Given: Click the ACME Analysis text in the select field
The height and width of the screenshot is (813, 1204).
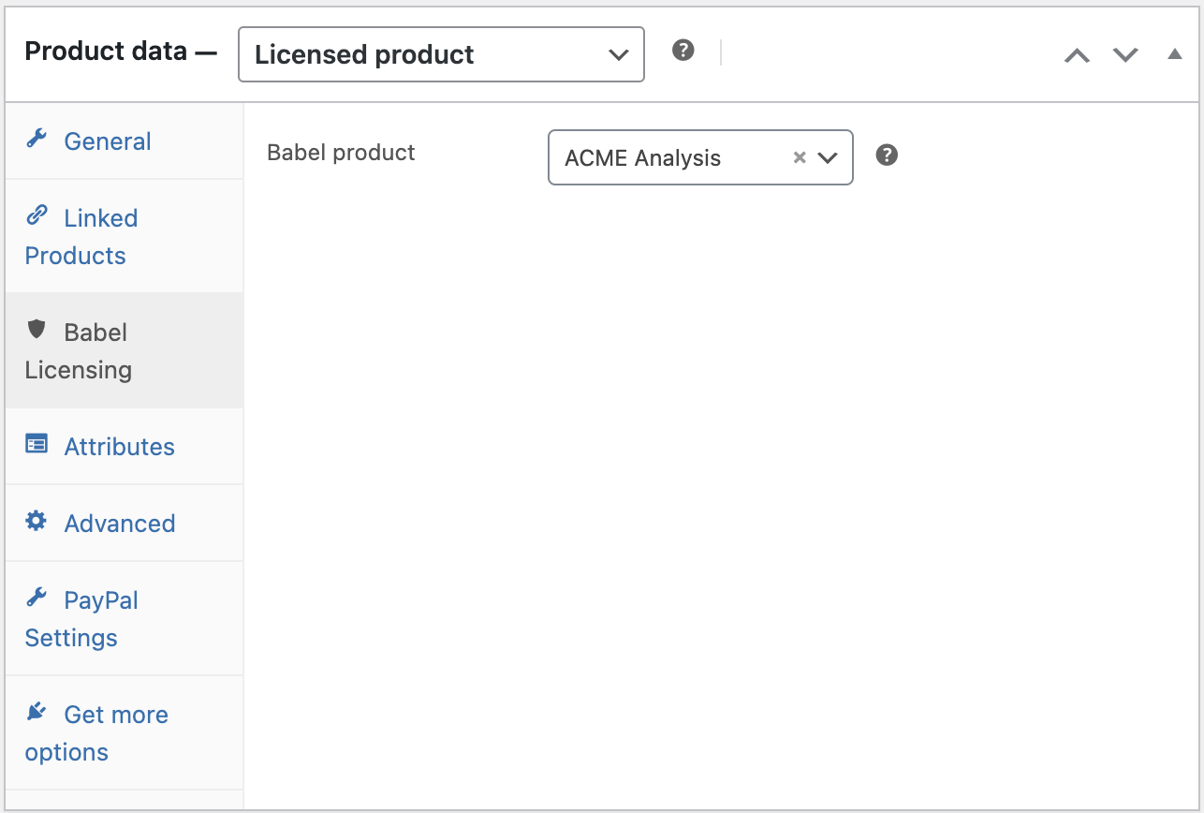Looking at the screenshot, I should [x=642, y=158].
